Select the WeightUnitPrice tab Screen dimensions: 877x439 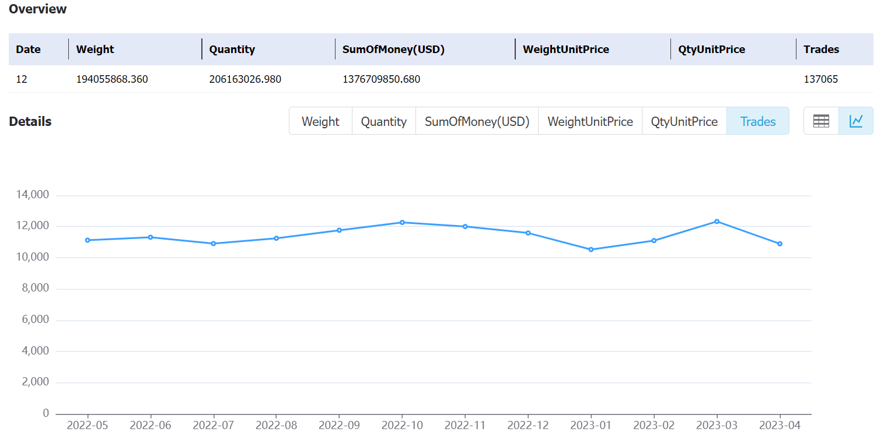tap(590, 121)
